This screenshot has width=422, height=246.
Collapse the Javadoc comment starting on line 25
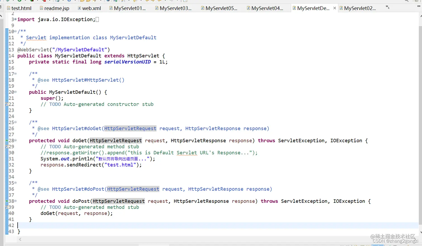coord(15,122)
